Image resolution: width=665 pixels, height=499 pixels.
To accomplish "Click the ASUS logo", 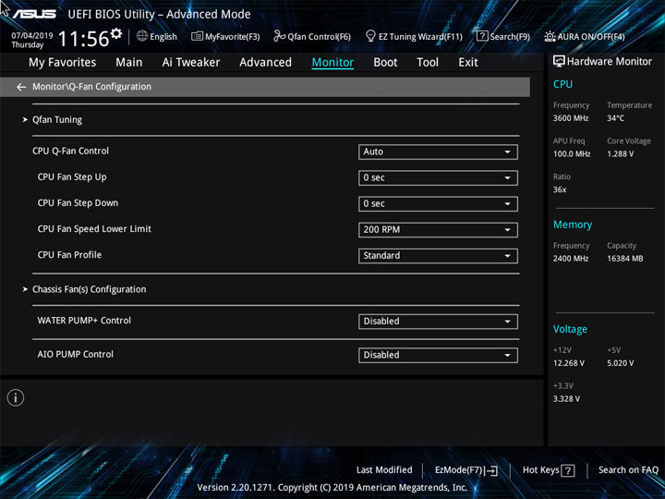I will (x=34, y=14).
